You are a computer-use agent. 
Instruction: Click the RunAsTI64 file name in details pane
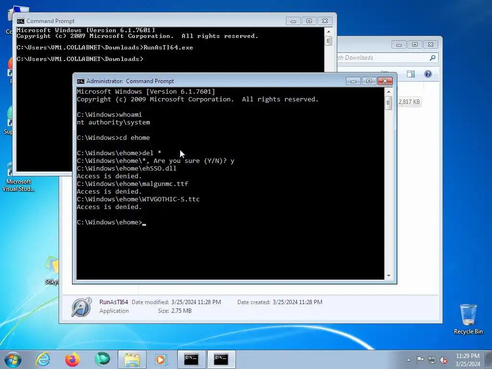[113, 302]
